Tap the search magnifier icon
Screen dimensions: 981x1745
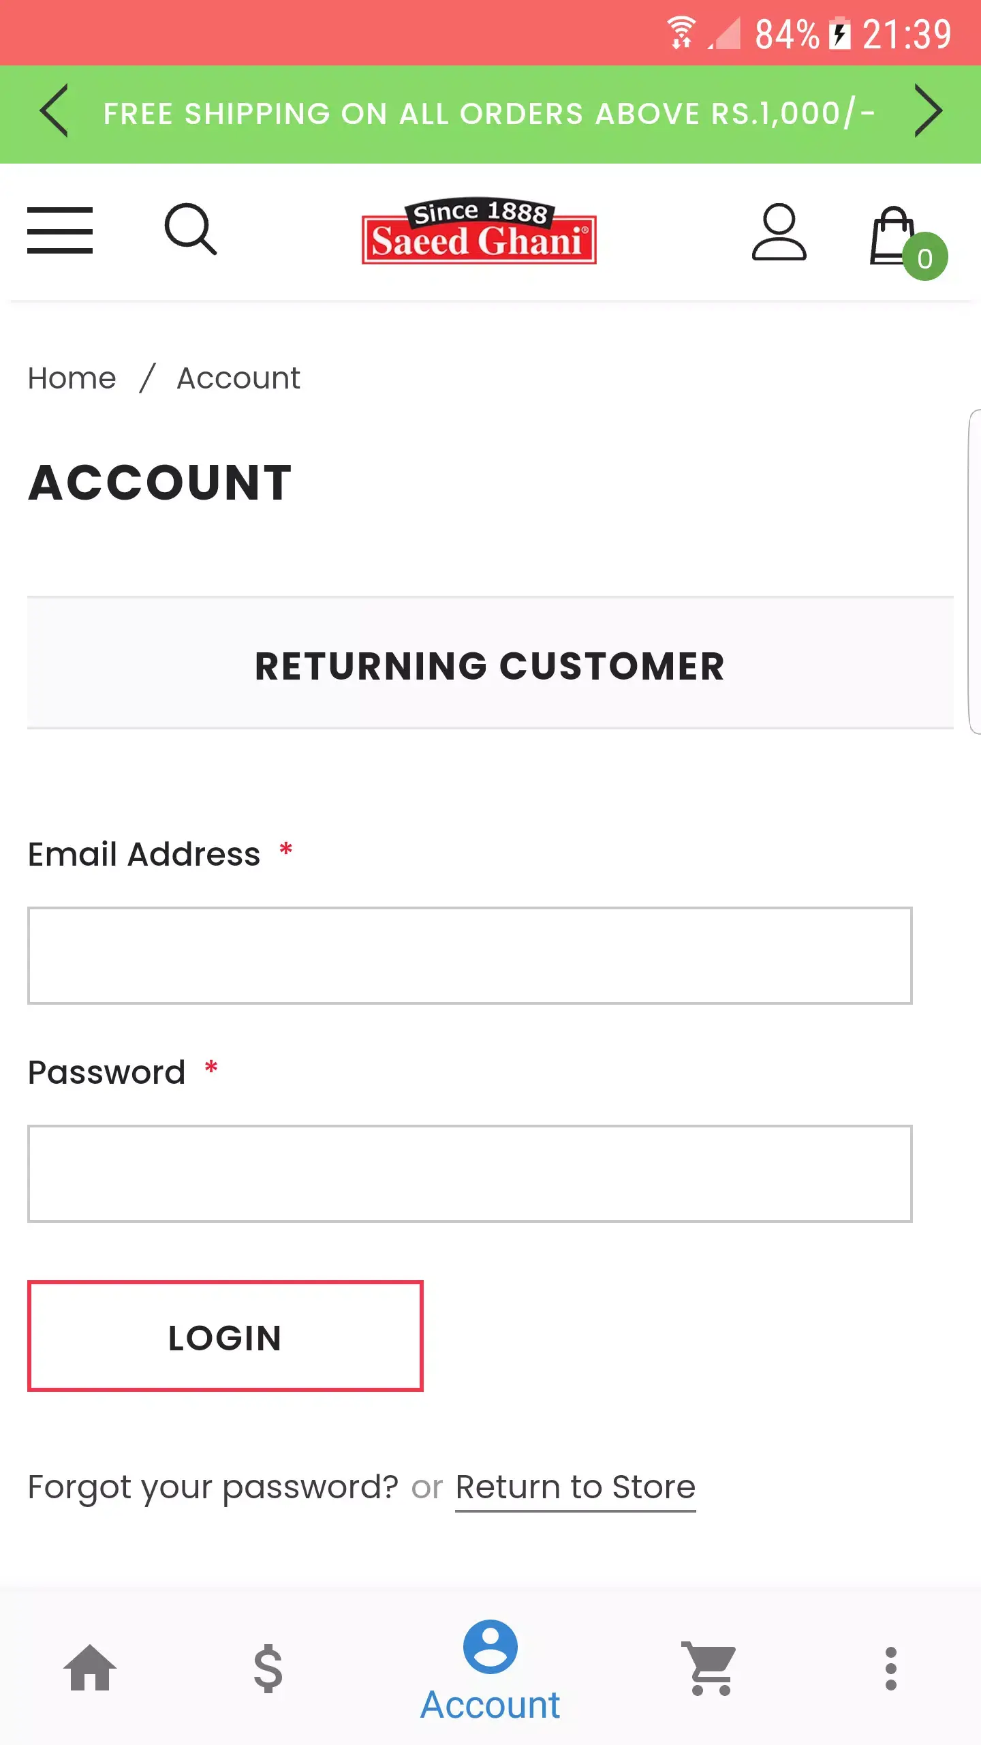tap(191, 229)
